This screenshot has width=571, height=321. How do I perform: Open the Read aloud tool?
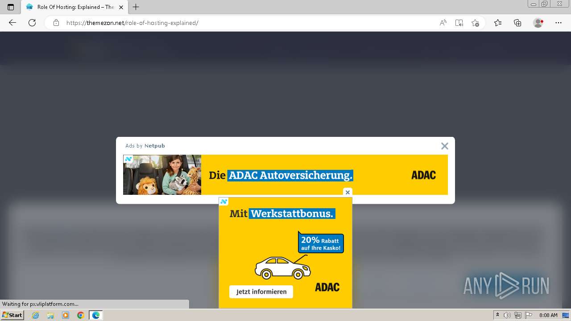click(x=443, y=23)
